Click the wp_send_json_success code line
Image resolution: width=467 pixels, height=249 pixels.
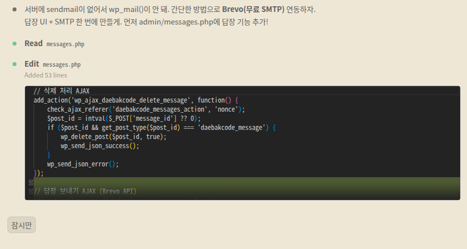coord(100,145)
